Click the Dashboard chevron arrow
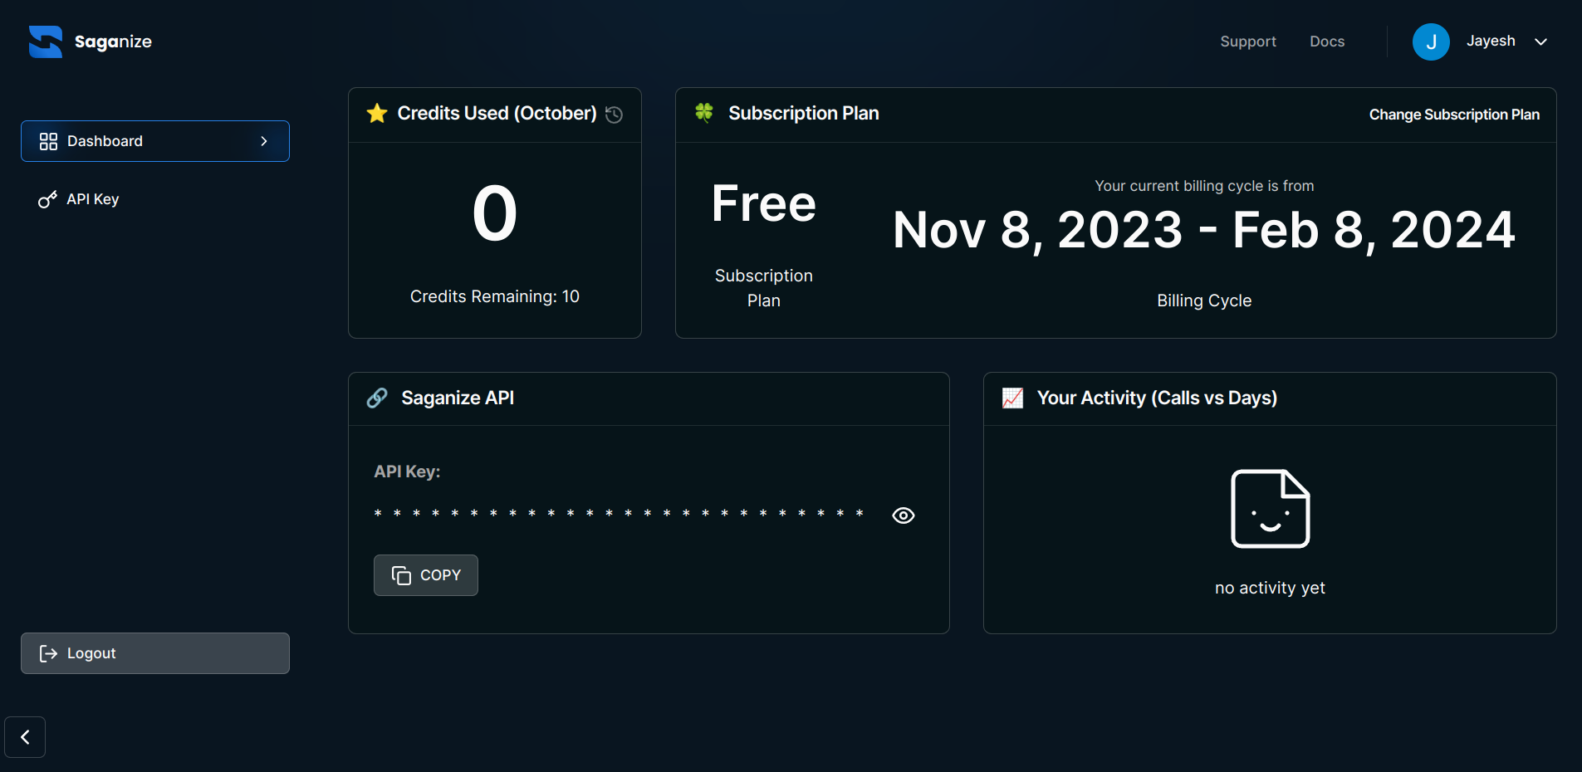 pos(264,141)
